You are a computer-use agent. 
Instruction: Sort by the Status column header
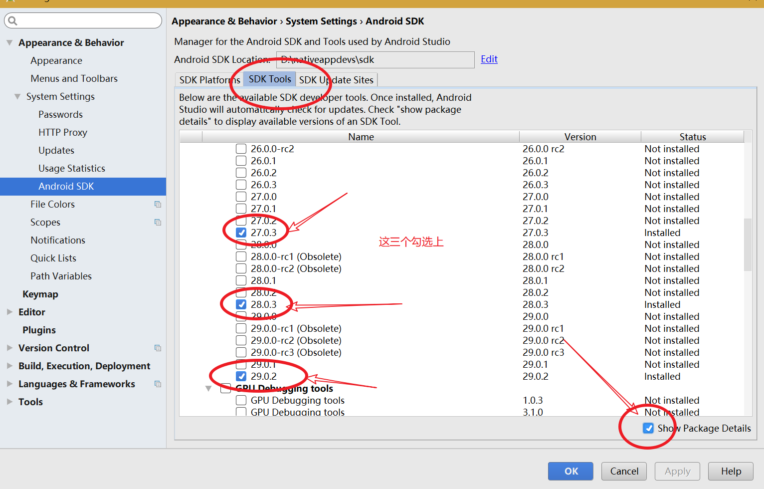[x=693, y=137]
